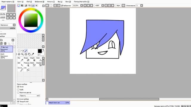Click the black foreground color swatch
This screenshot has height=107, width=191.
click(x=40, y=51)
